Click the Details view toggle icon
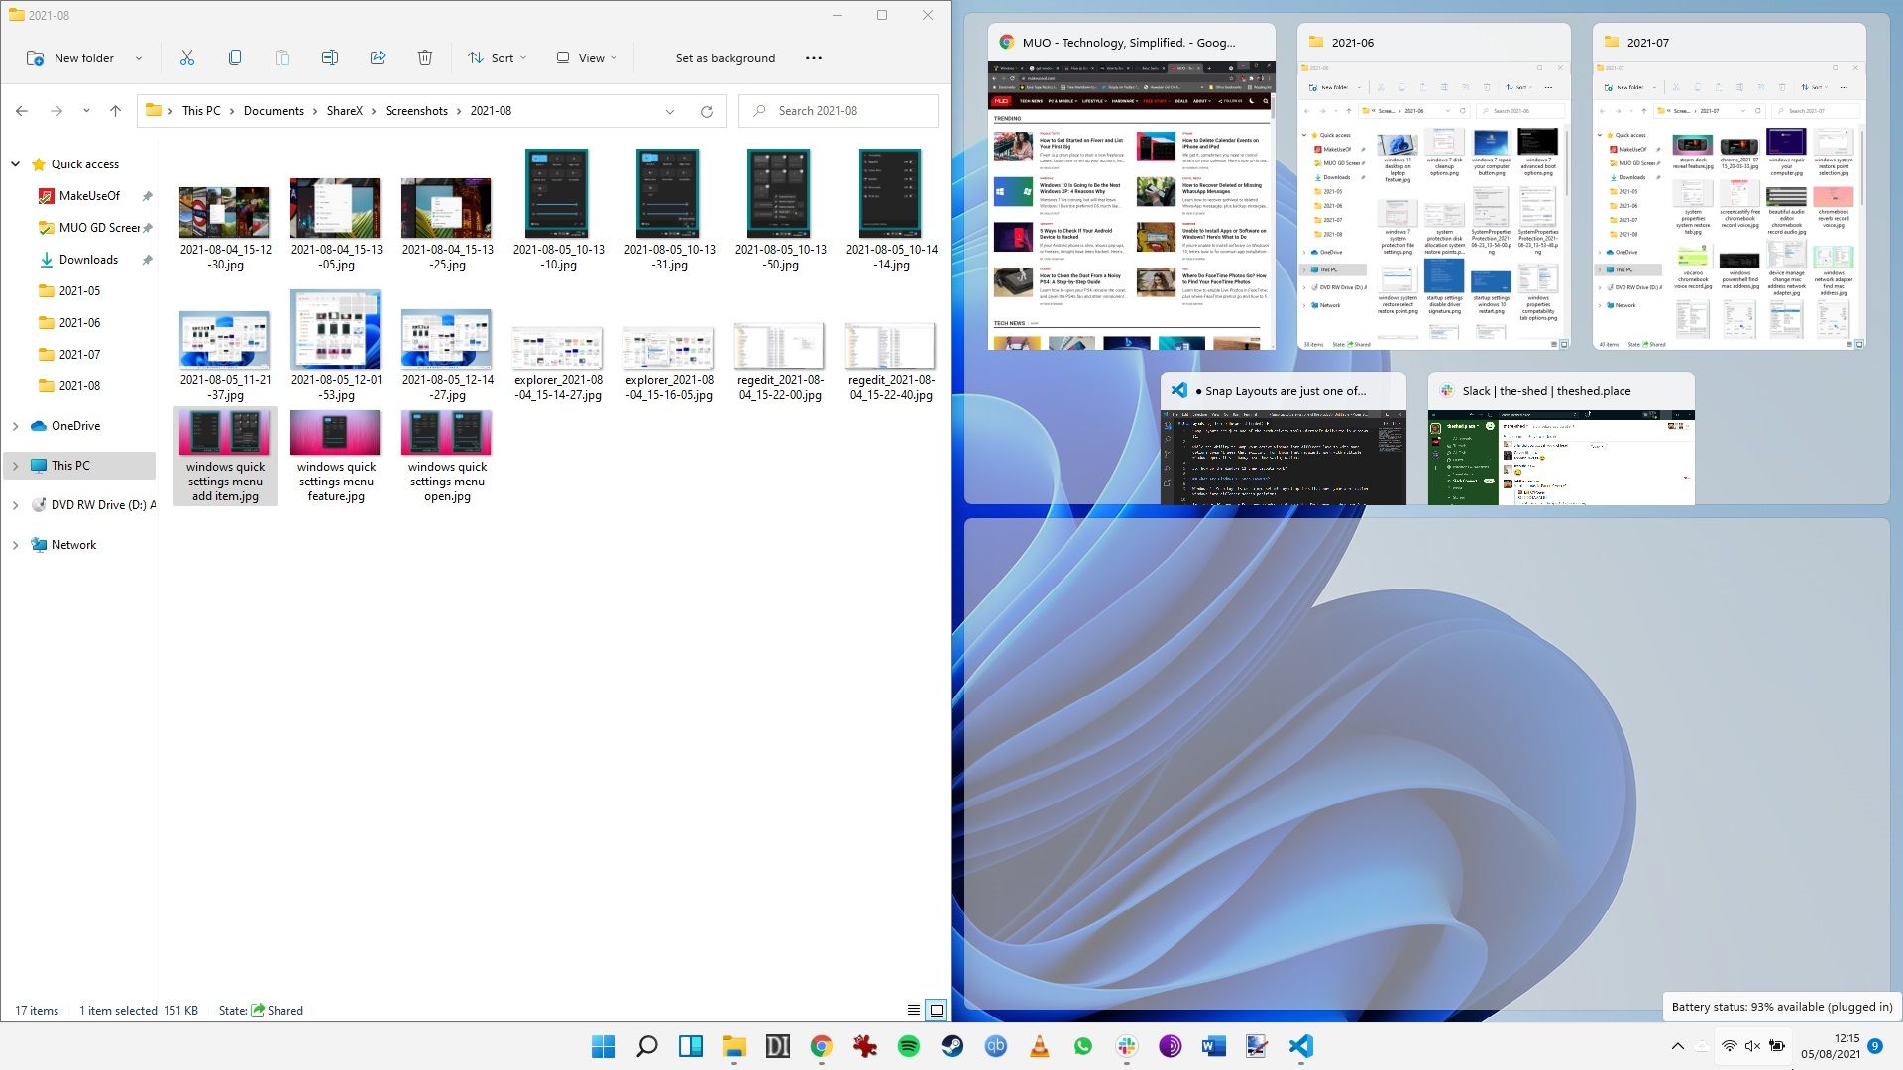Viewport: 1903px width, 1070px height. [x=914, y=1009]
